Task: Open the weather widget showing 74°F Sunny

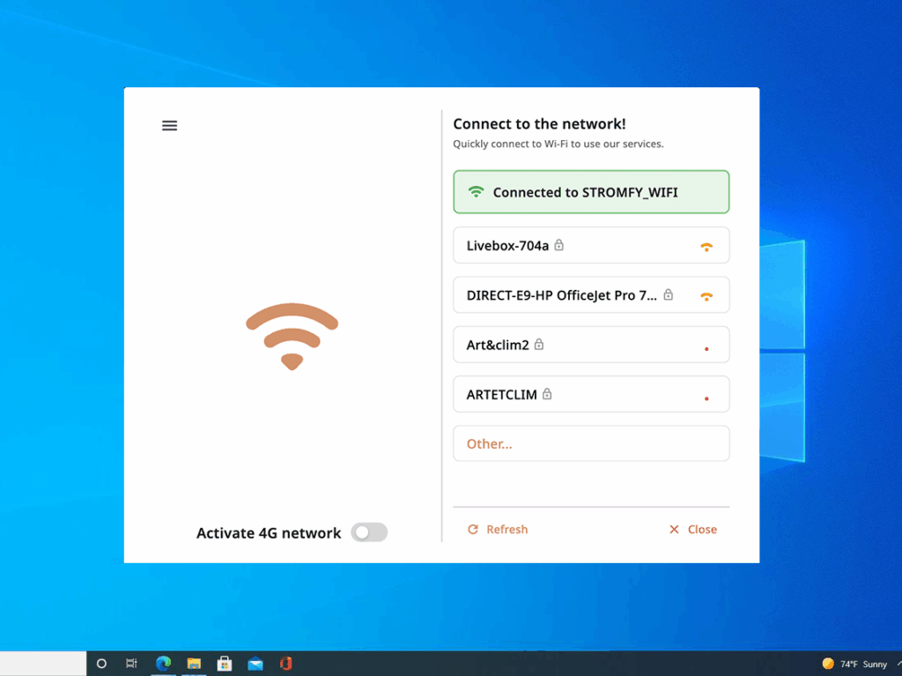Action: pos(854,664)
